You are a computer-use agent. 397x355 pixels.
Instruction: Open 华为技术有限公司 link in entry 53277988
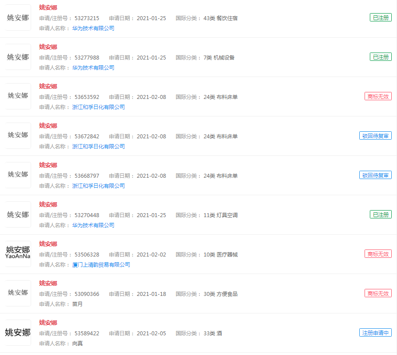93,68
